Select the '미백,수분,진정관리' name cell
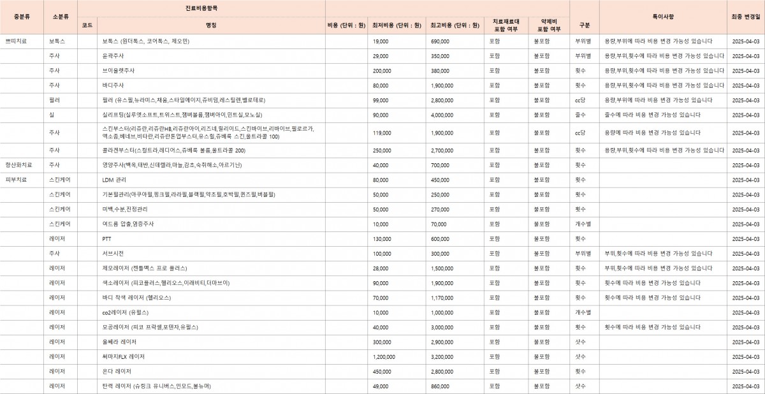 click(211, 209)
